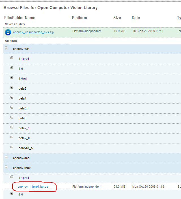
Task: Select the opencv-doc folder name
Action: [x=21, y=158]
